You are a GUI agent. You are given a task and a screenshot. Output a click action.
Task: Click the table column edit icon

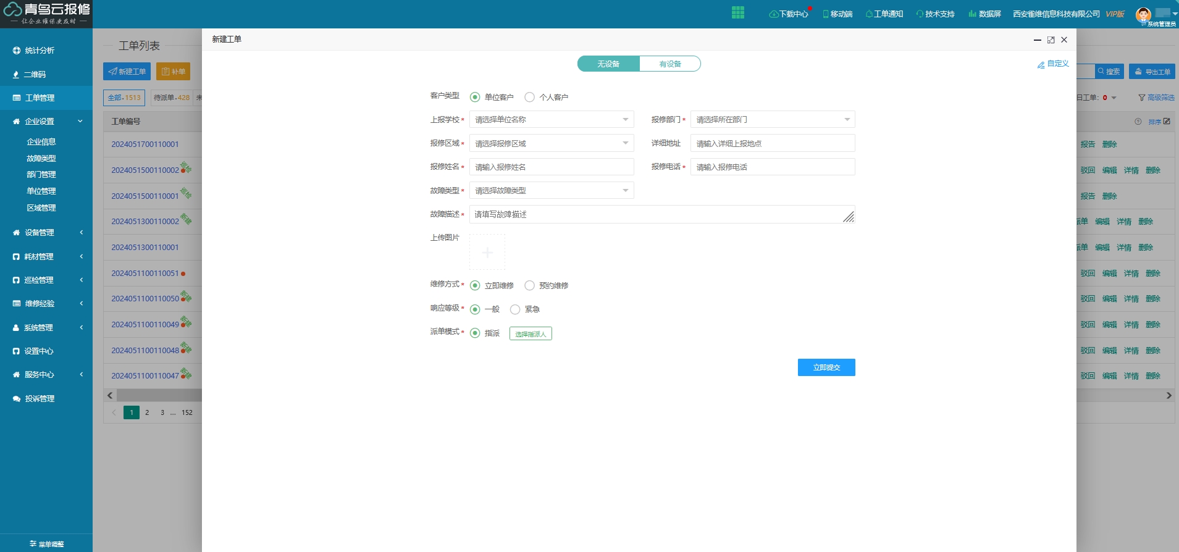[x=1167, y=121]
